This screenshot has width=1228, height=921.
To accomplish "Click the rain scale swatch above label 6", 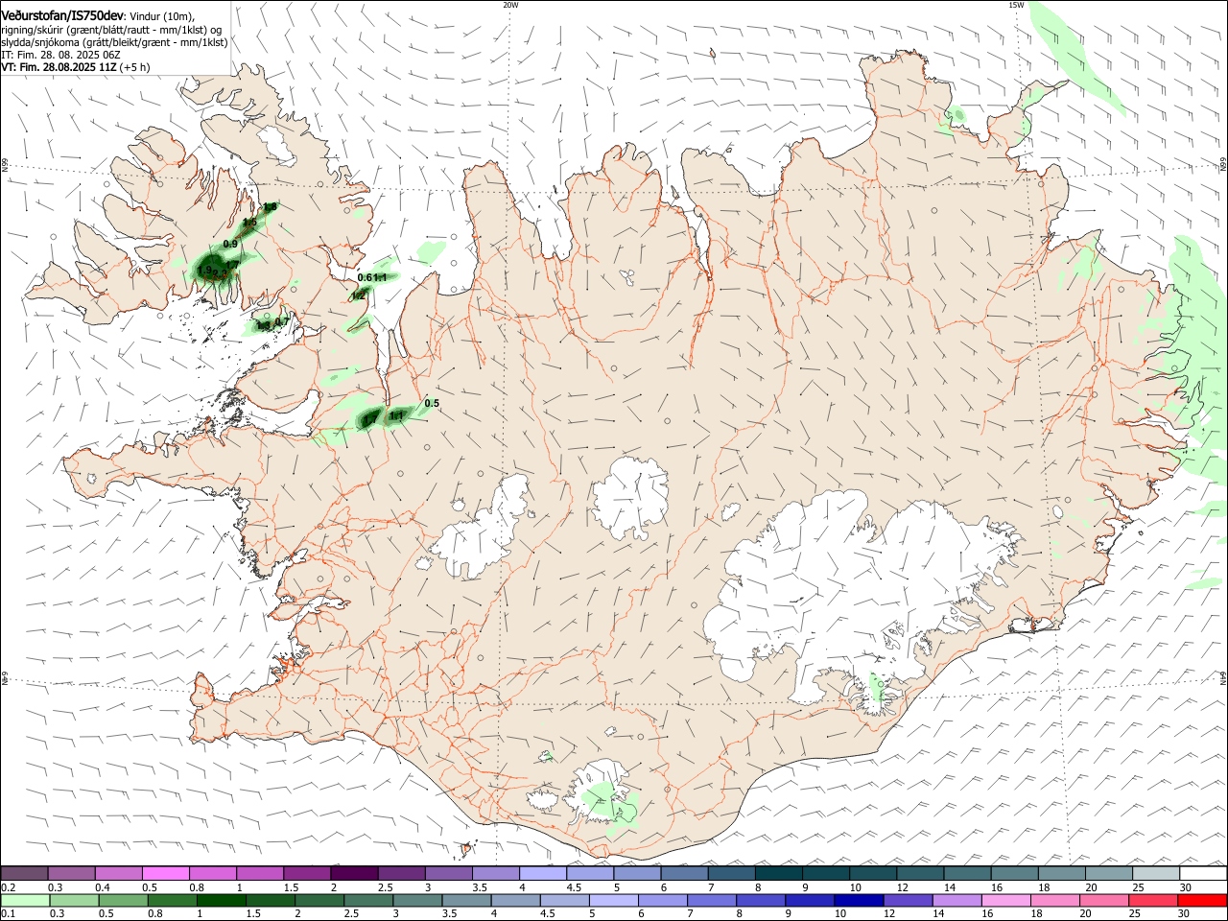I will [x=663, y=900].
